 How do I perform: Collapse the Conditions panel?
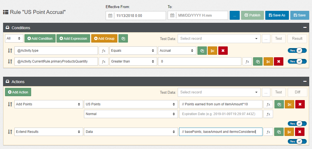tap(305, 28)
